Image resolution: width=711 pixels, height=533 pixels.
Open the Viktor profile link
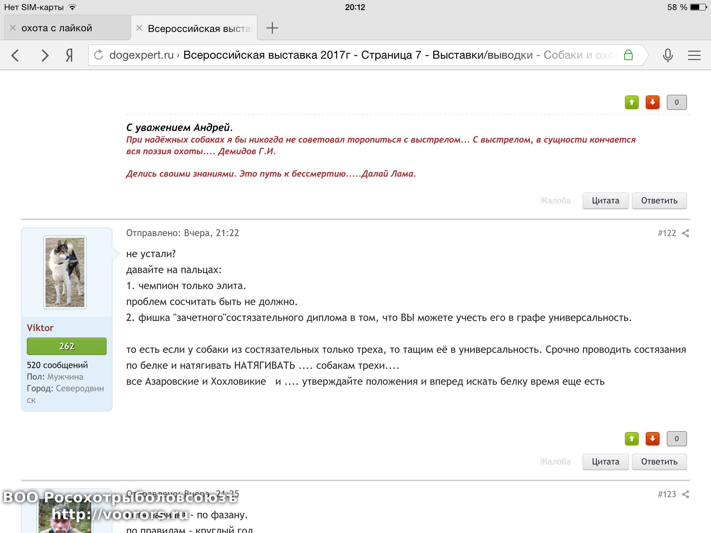[x=40, y=328]
